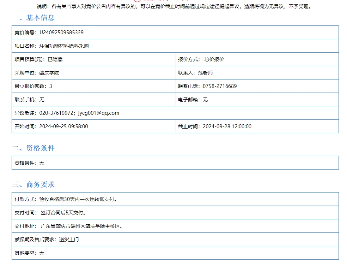Click the 三、商务要求 section heading
This screenshot has width=347, height=266.
[x=33, y=184]
